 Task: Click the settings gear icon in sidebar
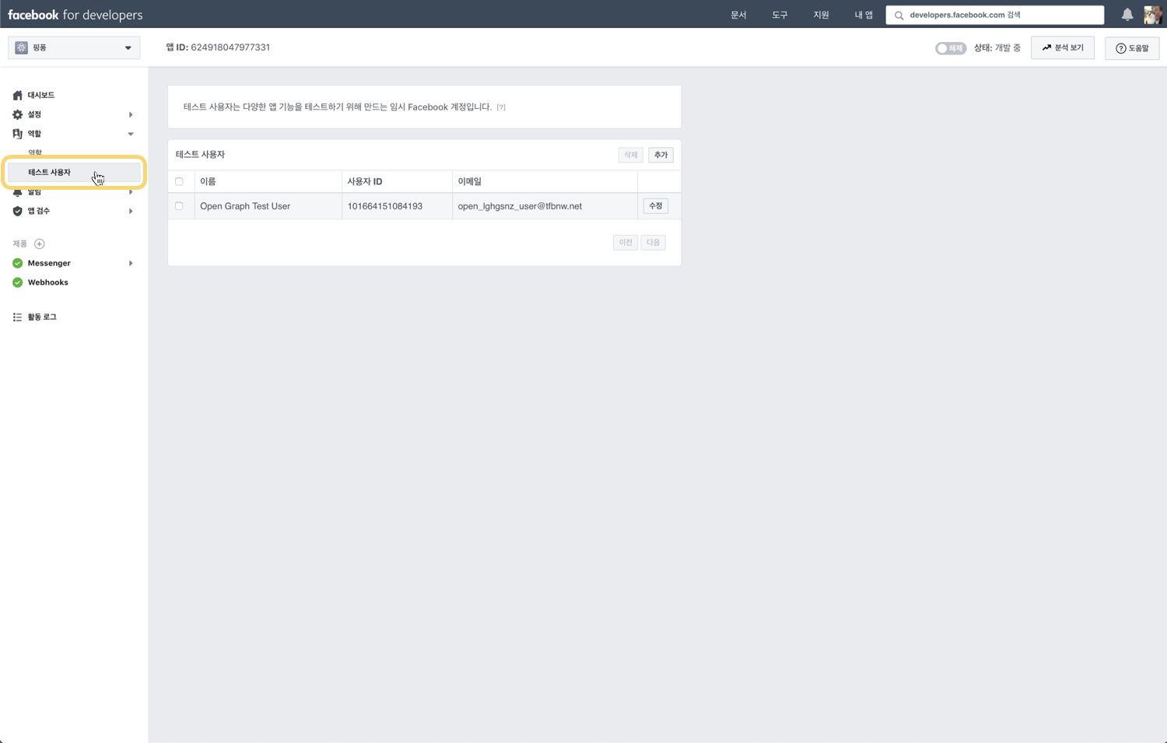[17, 114]
